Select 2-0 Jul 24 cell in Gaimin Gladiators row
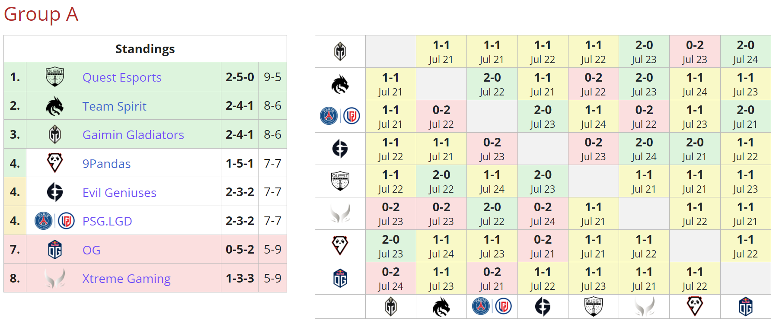 [745, 51]
